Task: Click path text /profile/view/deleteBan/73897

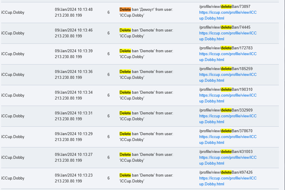Action: point(225,6)
